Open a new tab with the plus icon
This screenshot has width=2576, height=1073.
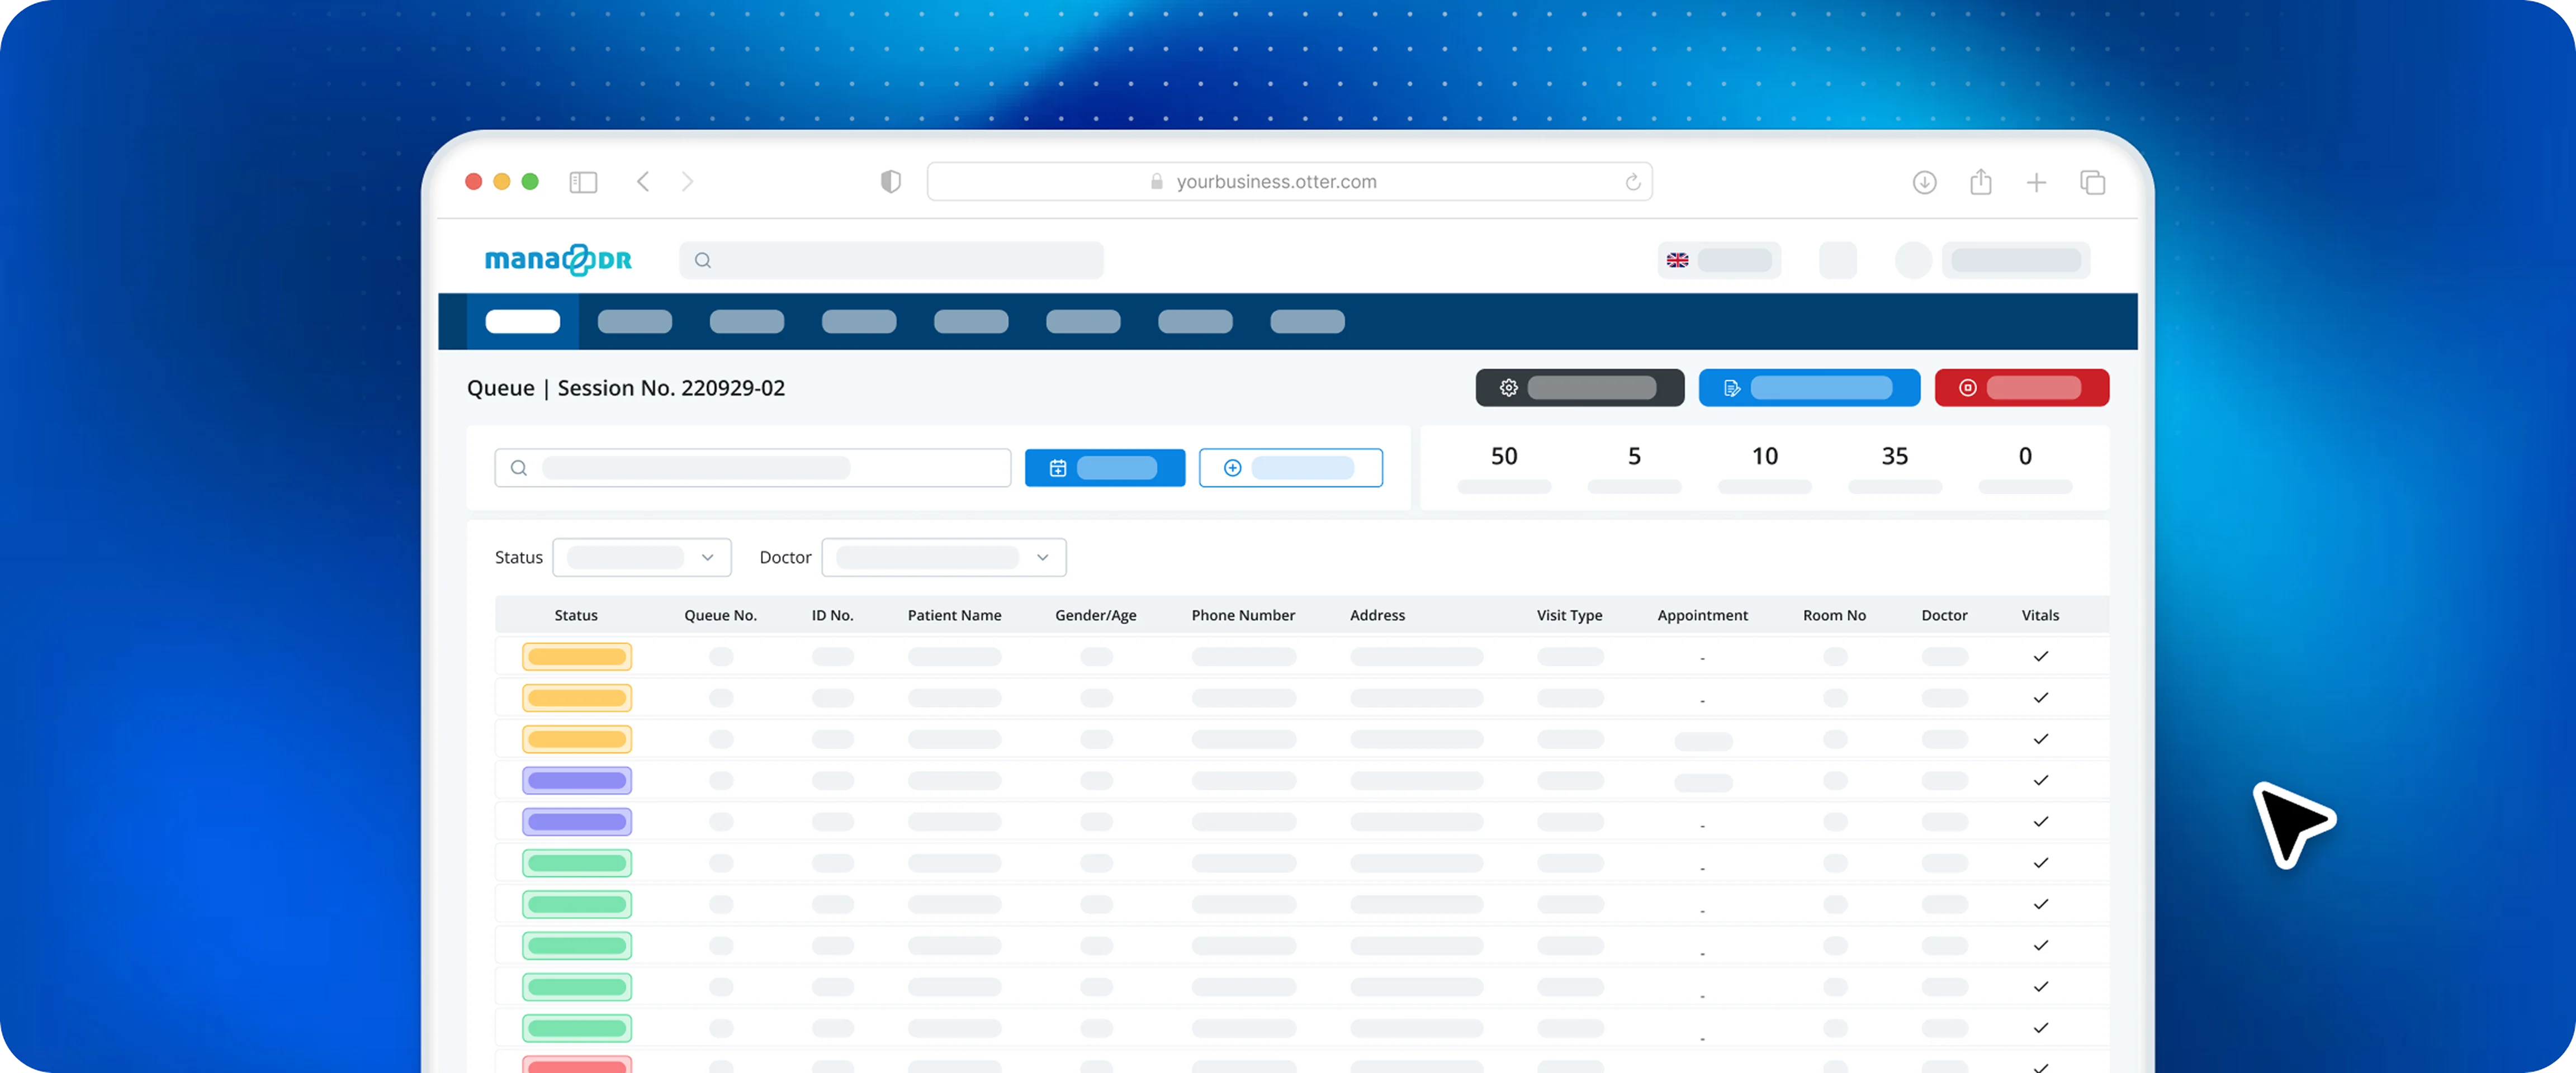point(2036,182)
